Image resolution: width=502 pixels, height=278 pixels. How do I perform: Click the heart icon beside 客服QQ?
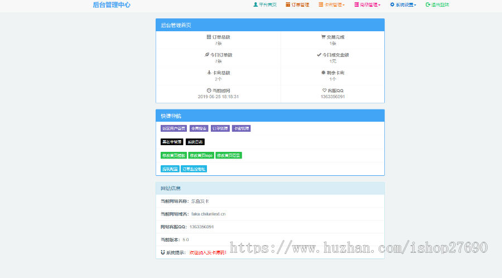324,90
